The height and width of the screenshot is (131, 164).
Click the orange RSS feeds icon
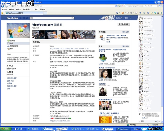(122, 13)
